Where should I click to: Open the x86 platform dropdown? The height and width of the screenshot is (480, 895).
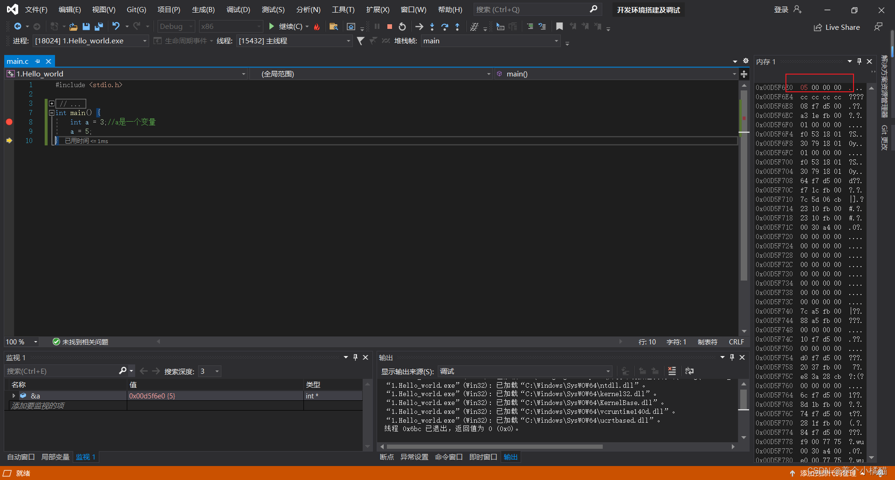[231, 27]
